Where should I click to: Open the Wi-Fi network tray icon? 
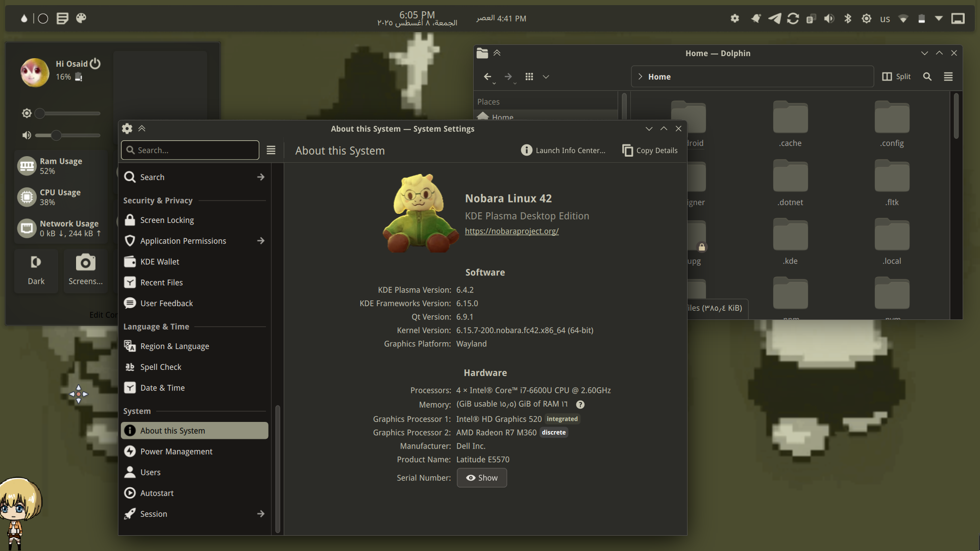coord(903,19)
